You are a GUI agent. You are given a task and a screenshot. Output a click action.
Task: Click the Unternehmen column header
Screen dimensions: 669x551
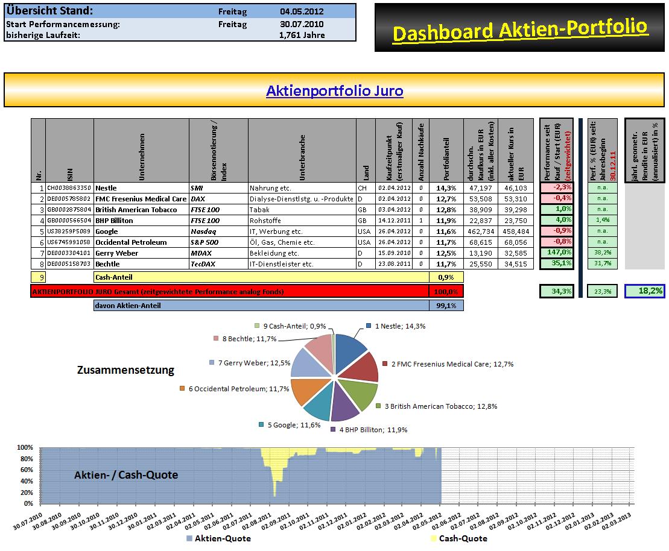coord(141,151)
